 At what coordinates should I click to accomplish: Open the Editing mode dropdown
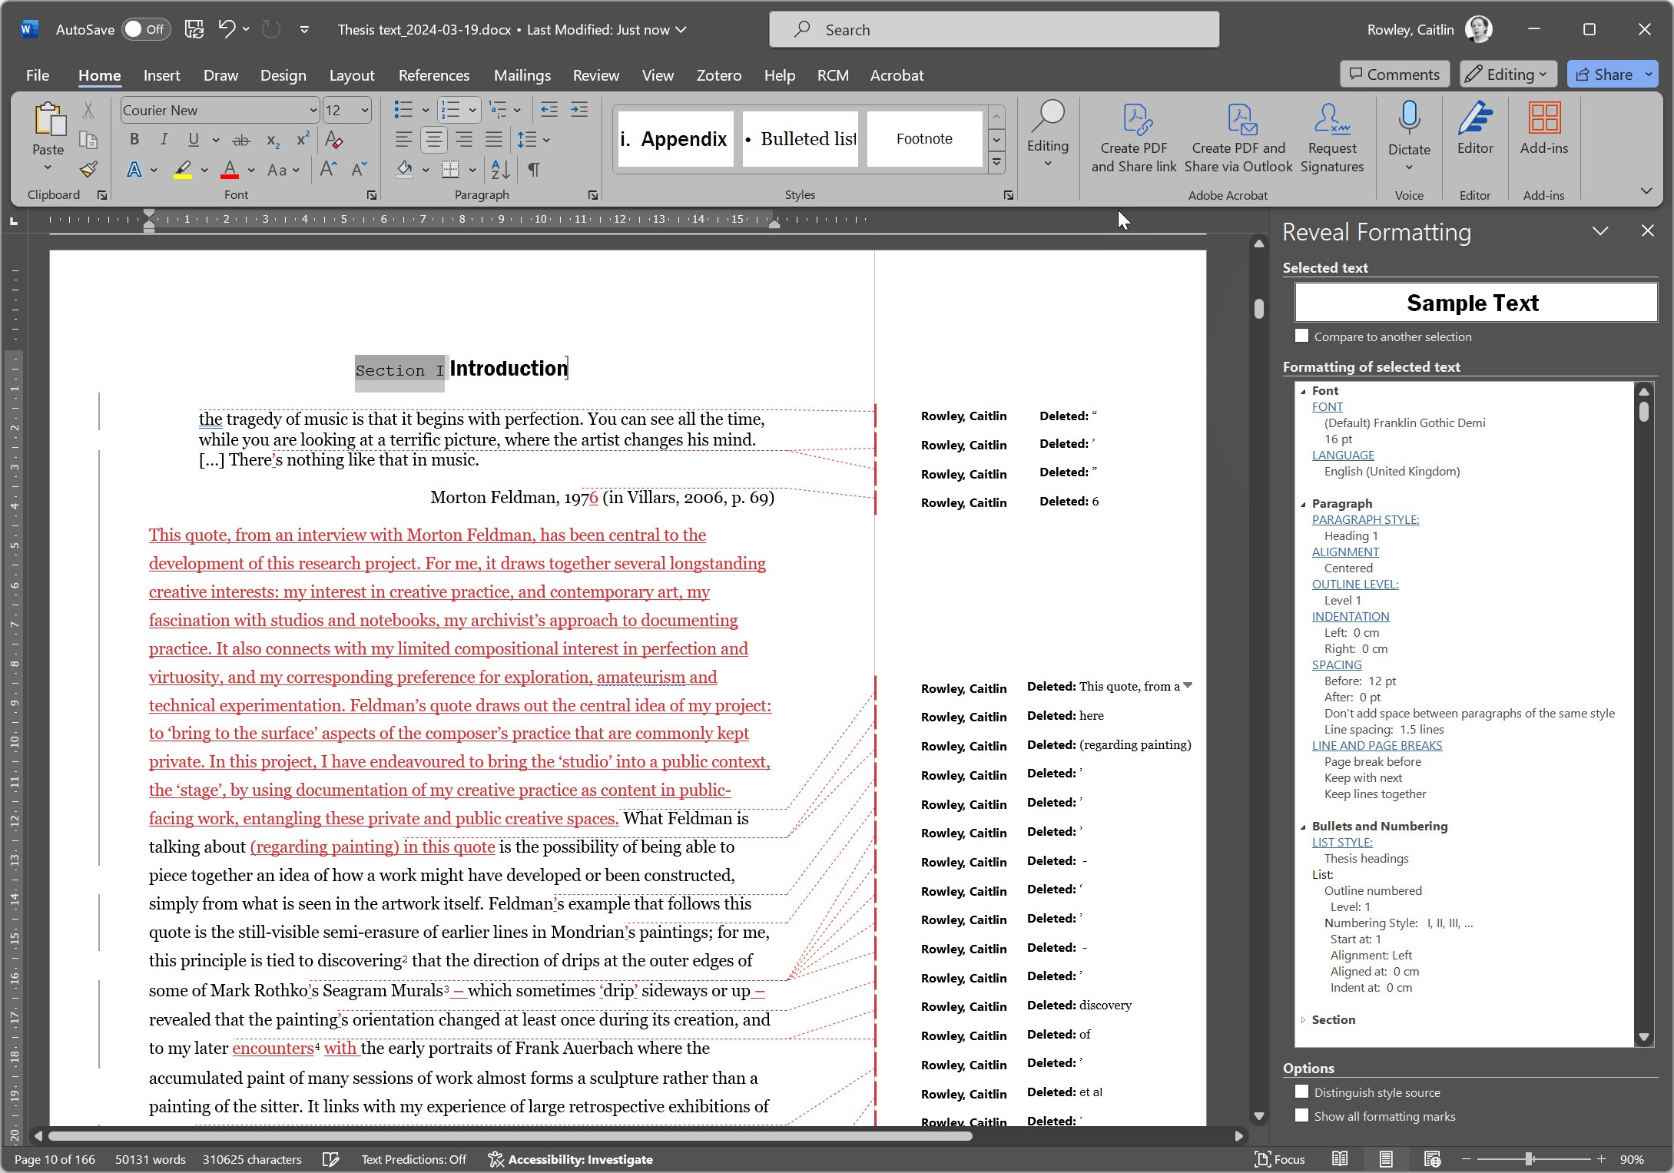1508,75
